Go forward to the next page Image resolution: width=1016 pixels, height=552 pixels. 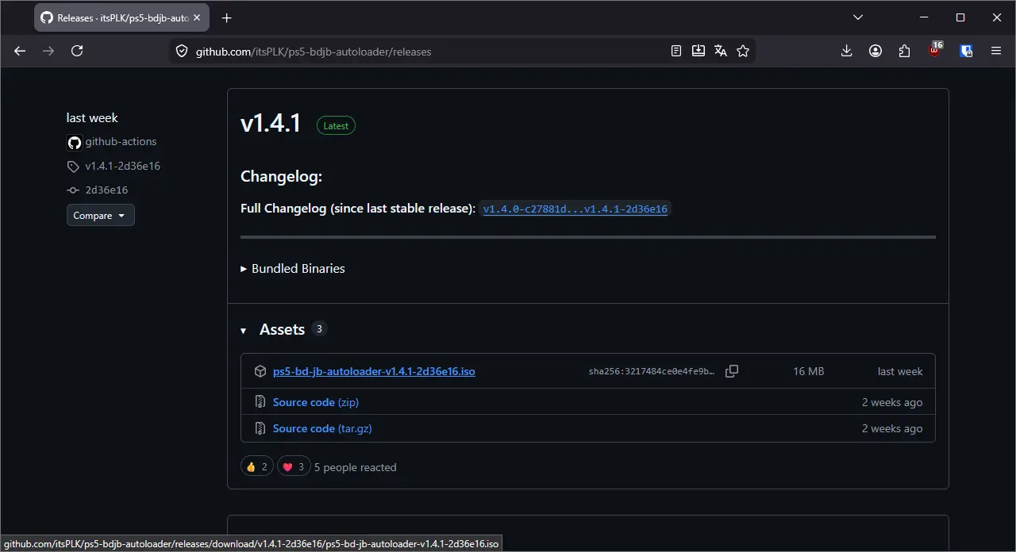tap(48, 51)
